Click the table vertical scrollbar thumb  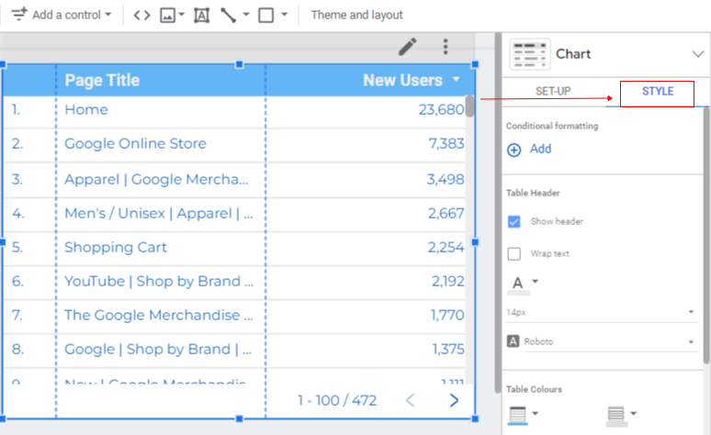pos(469,106)
